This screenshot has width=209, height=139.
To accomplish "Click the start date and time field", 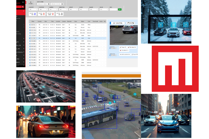I will (x=42, y=4).
